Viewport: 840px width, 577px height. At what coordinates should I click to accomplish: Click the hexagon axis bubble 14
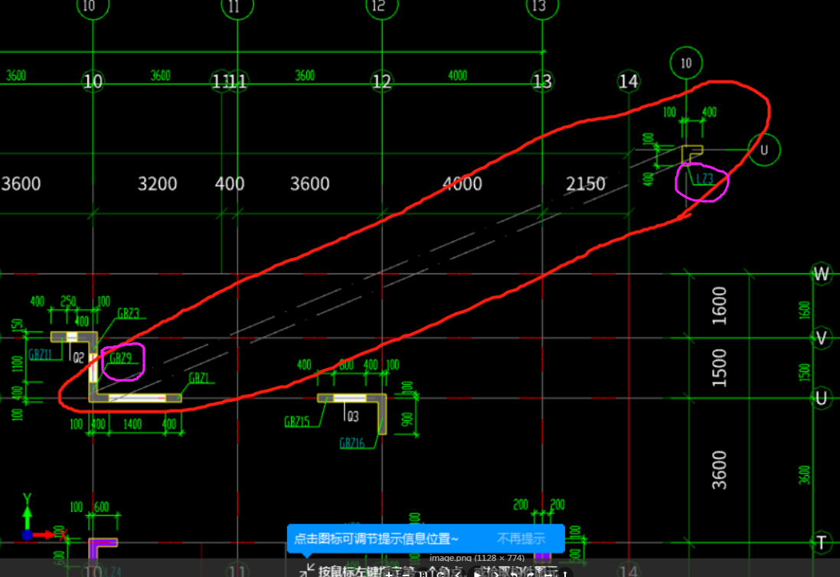click(x=628, y=81)
